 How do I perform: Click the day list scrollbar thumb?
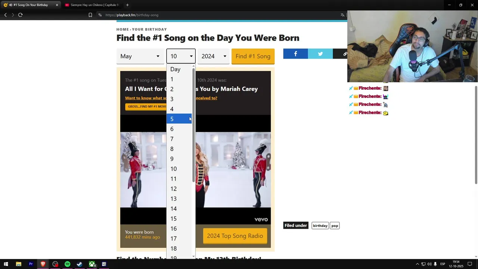pyautogui.click(x=193, y=125)
